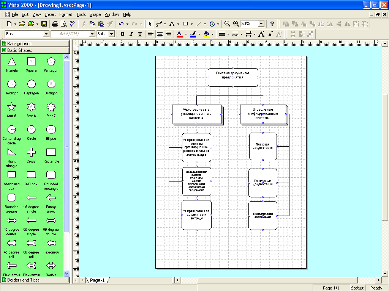Set text alignment to left
389x291 pixels.
150,34
